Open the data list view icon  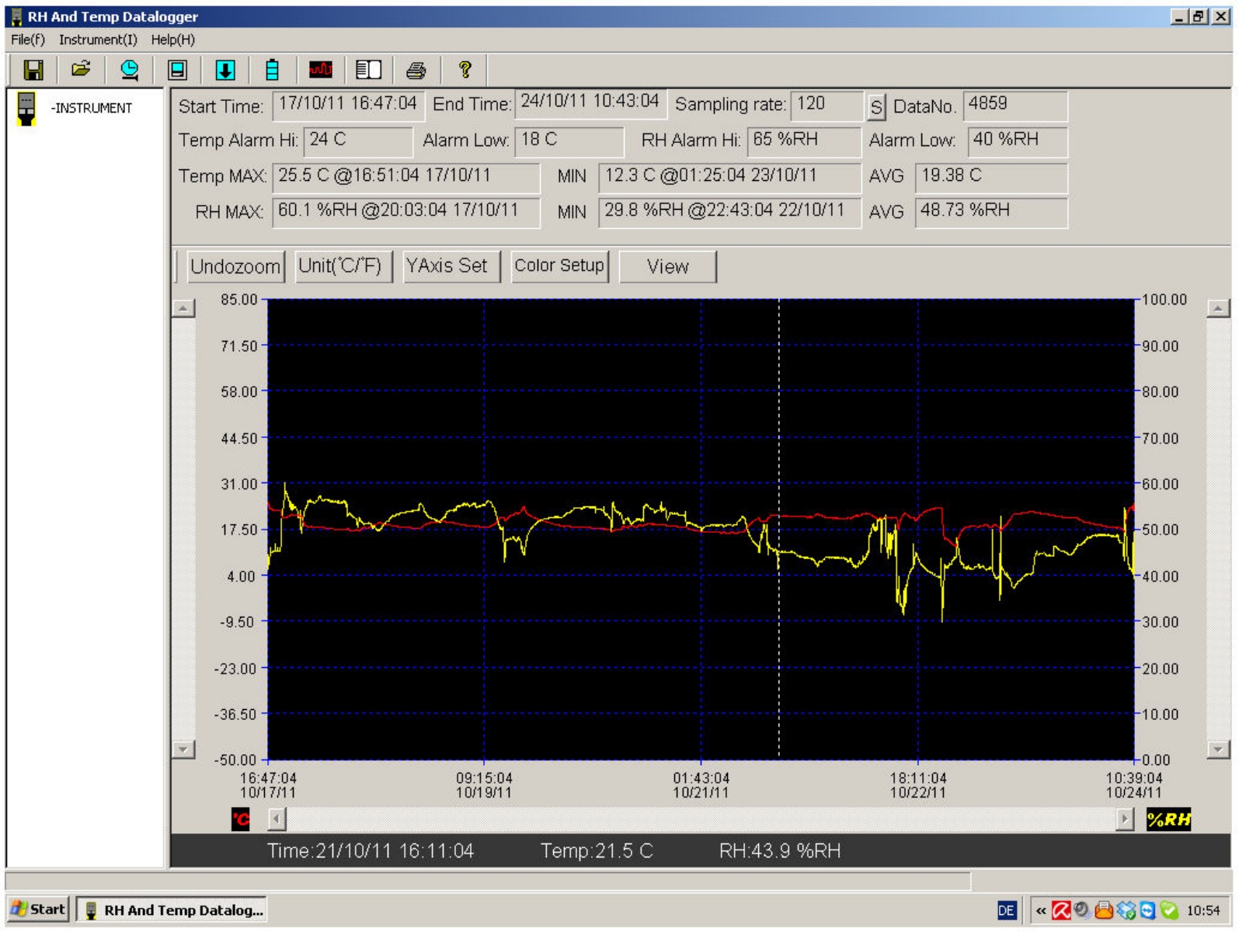point(368,71)
